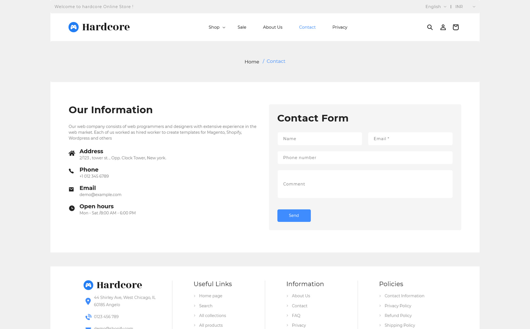Image resolution: width=530 pixels, height=329 pixels.
Task: Click into the Comment text area
Action: pyautogui.click(x=365, y=184)
